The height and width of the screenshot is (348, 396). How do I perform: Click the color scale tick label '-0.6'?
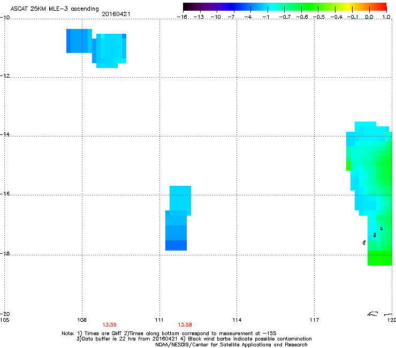[x=302, y=17]
